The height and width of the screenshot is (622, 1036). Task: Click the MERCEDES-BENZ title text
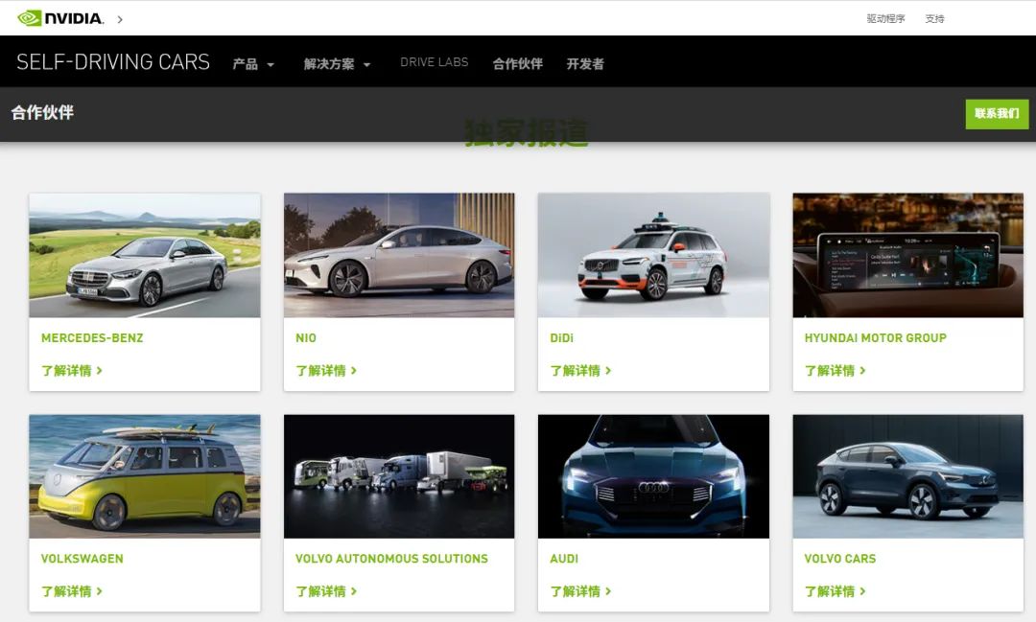92,338
